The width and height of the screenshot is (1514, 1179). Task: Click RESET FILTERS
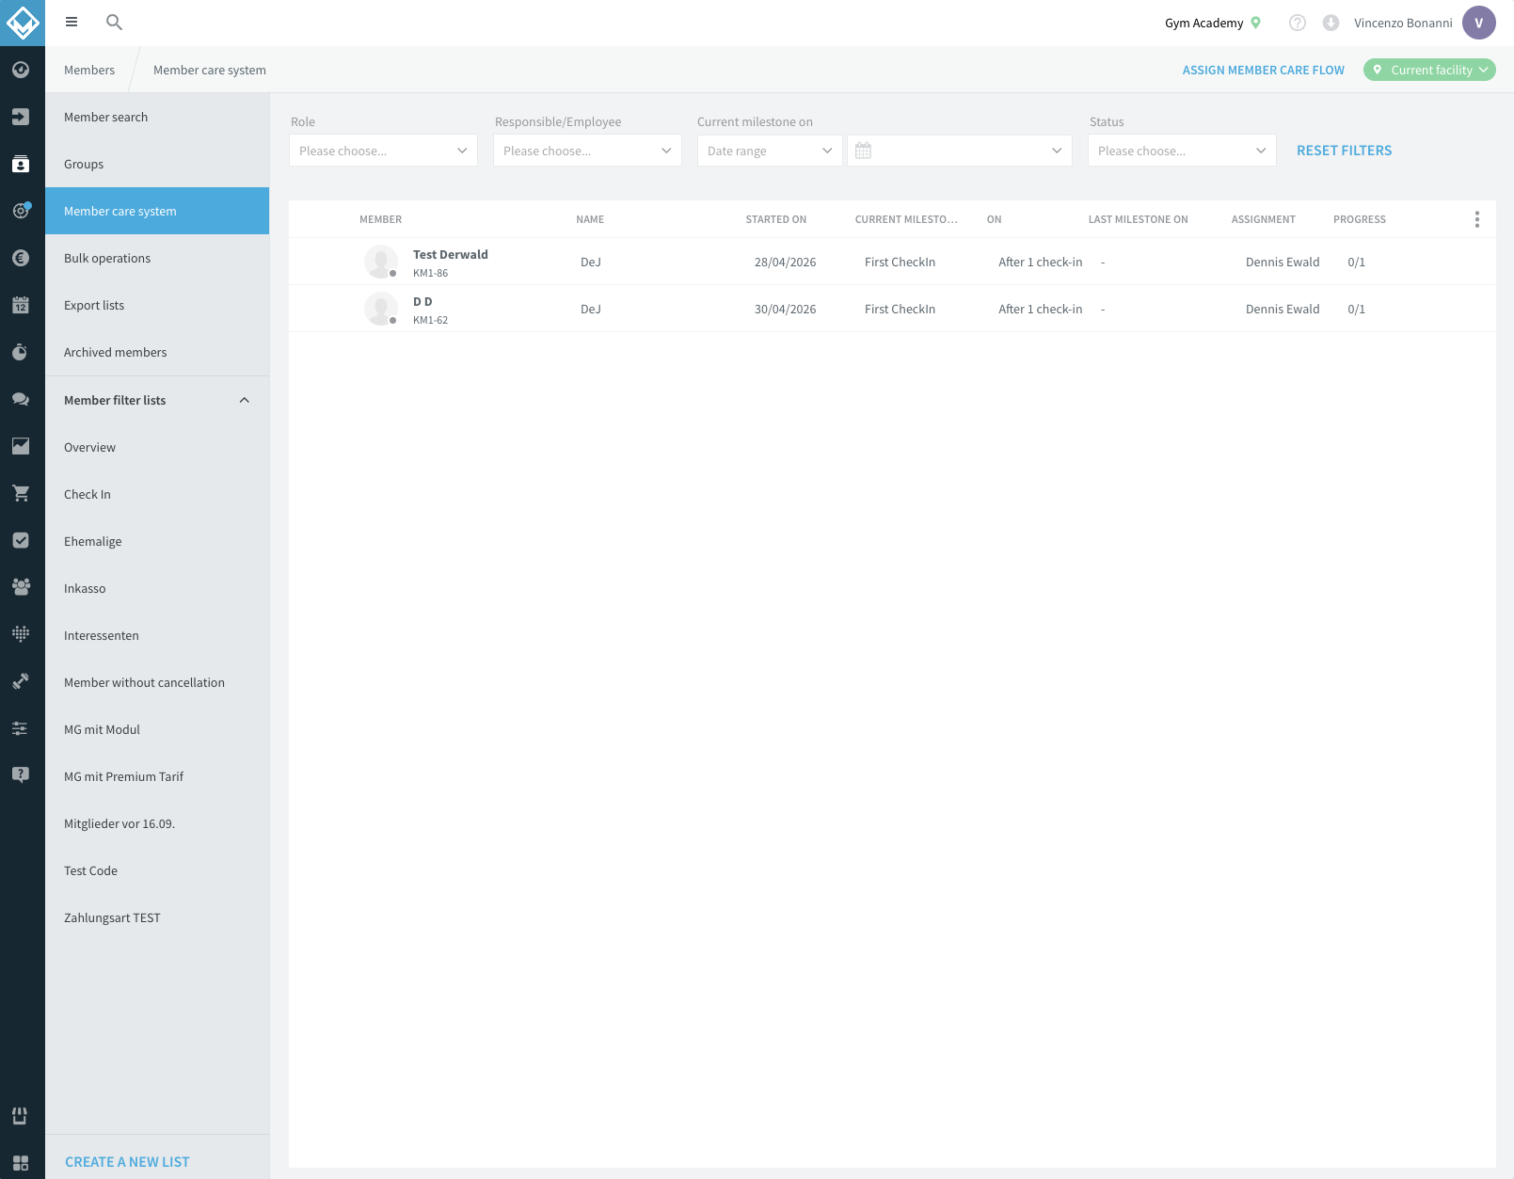point(1344,151)
